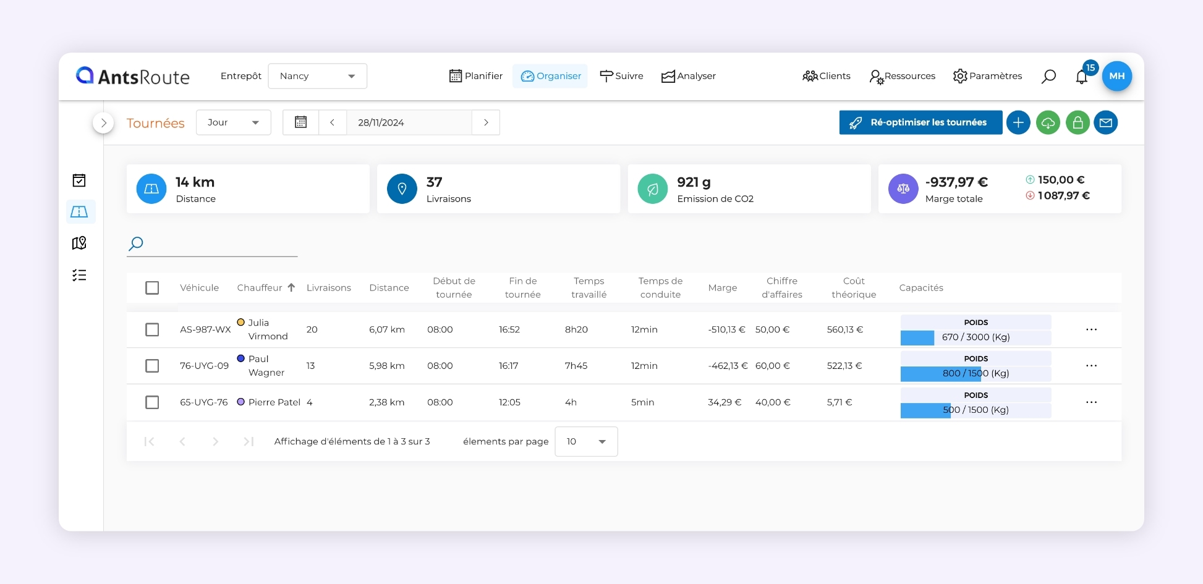Click the blue plus add button
1203x584 pixels.
[1018, 123]
